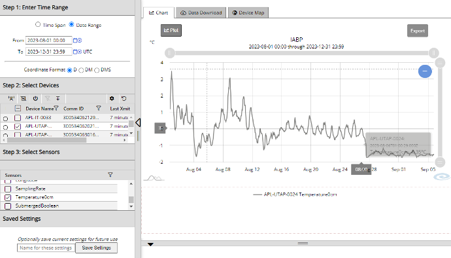Check the APL-IT-0033 device checkbox
The image size is (451, 258).
pos(18,118)
